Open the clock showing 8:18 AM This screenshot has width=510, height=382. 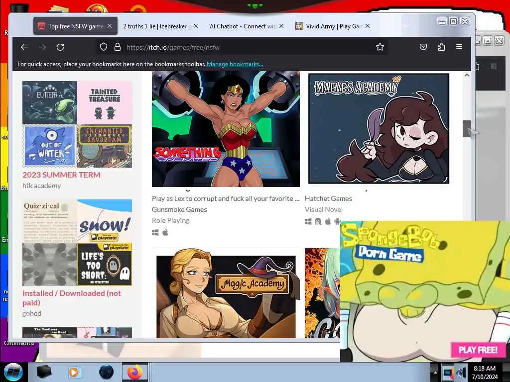point(485,372)
